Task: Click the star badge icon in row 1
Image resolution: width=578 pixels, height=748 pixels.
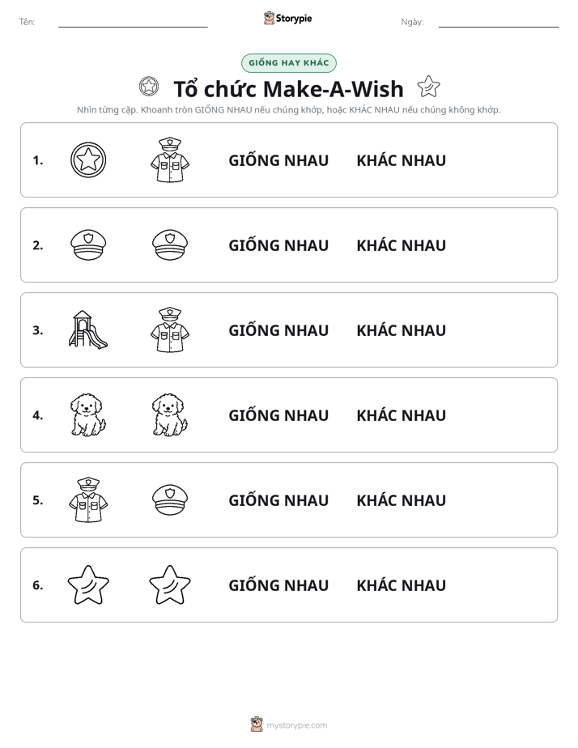Action: (88, 159)
